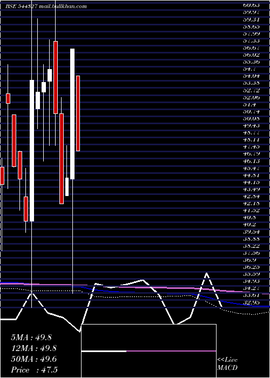The image size is (270, 378).
Task: Select the 50MA : 49.6 reading
Action: 33,359
